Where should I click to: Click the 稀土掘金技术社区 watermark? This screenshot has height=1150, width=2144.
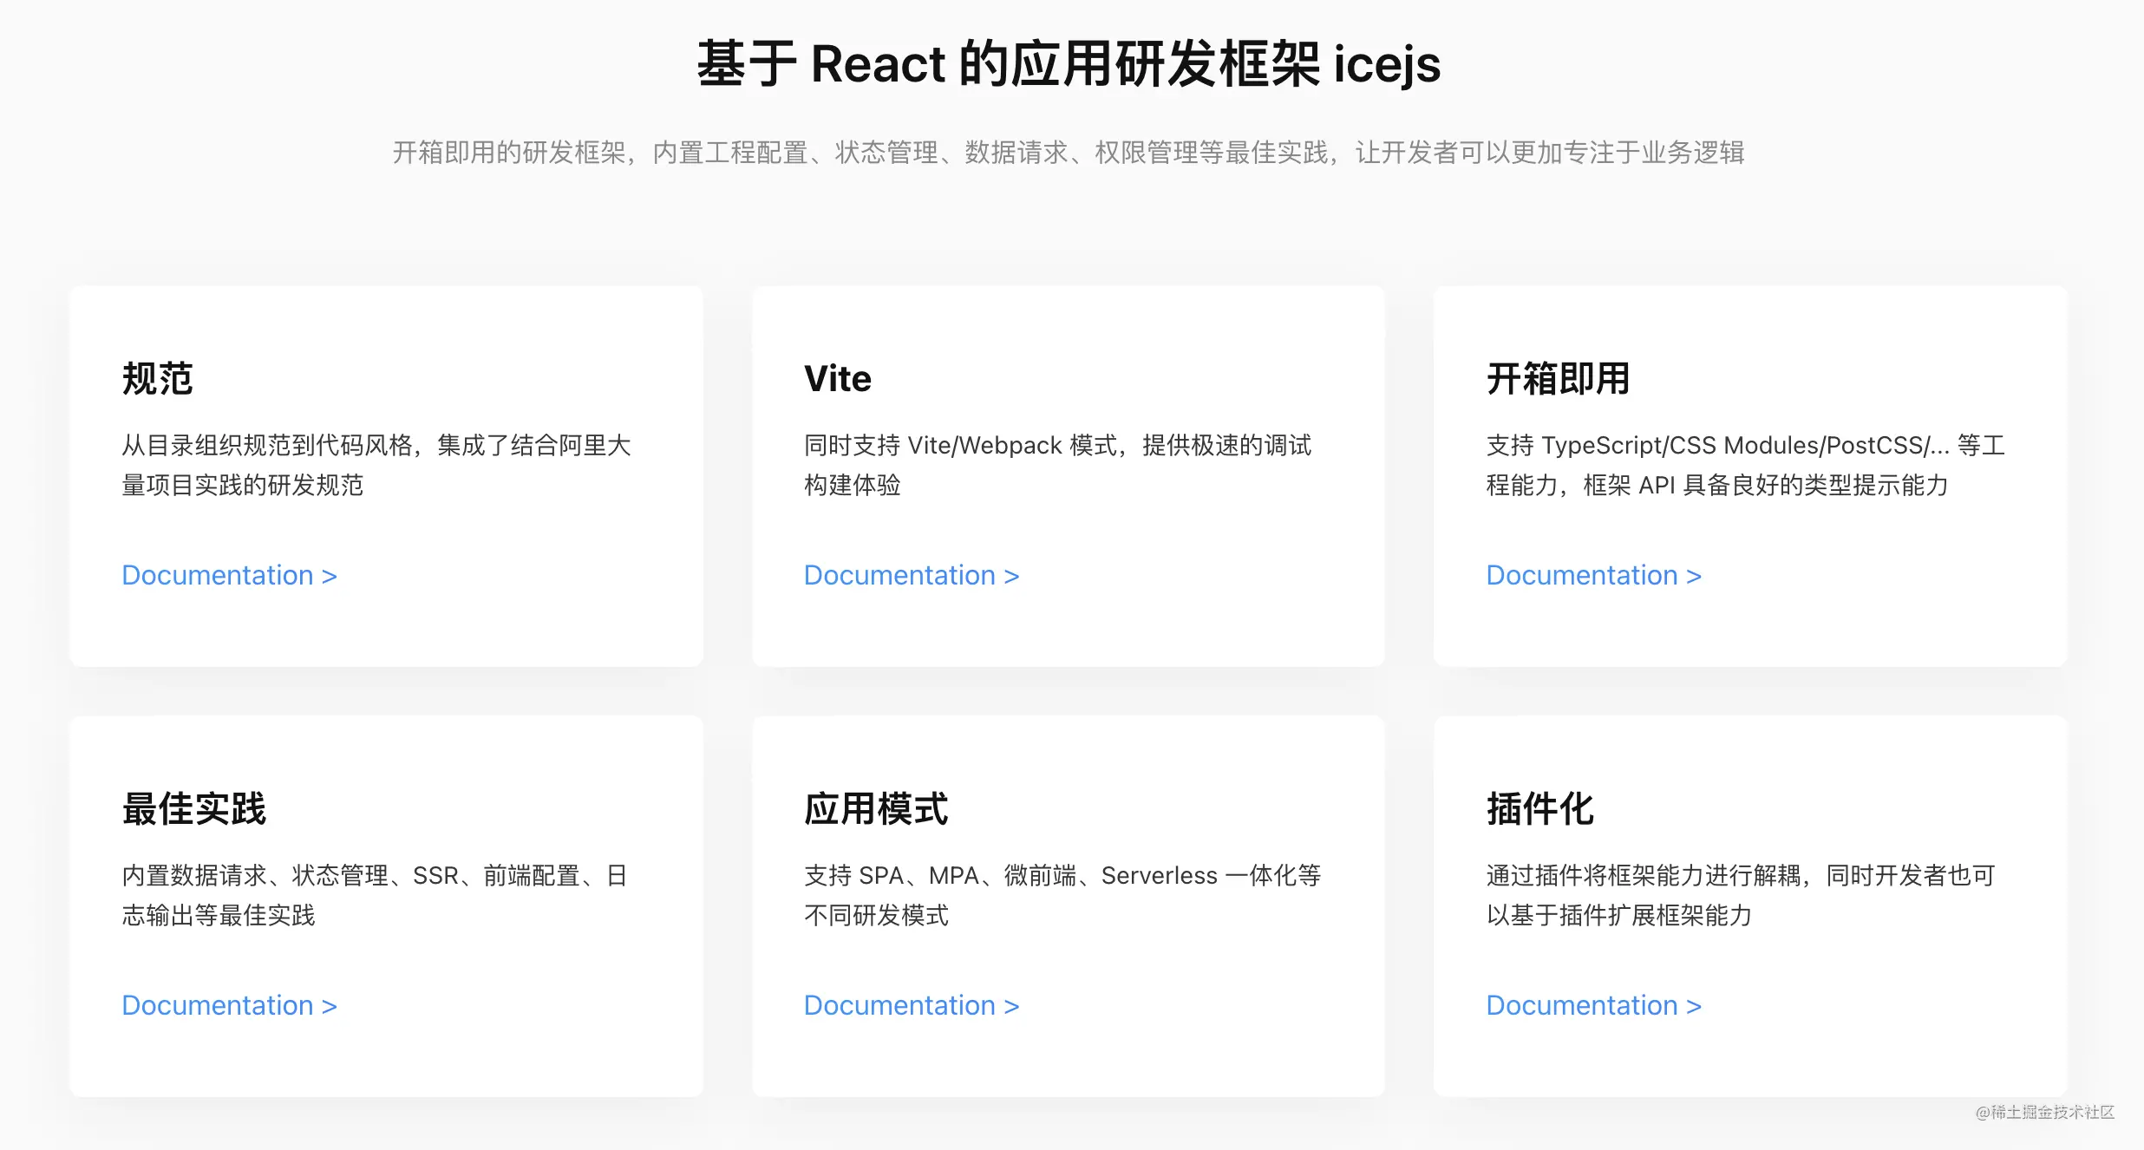(2044, 1112)
